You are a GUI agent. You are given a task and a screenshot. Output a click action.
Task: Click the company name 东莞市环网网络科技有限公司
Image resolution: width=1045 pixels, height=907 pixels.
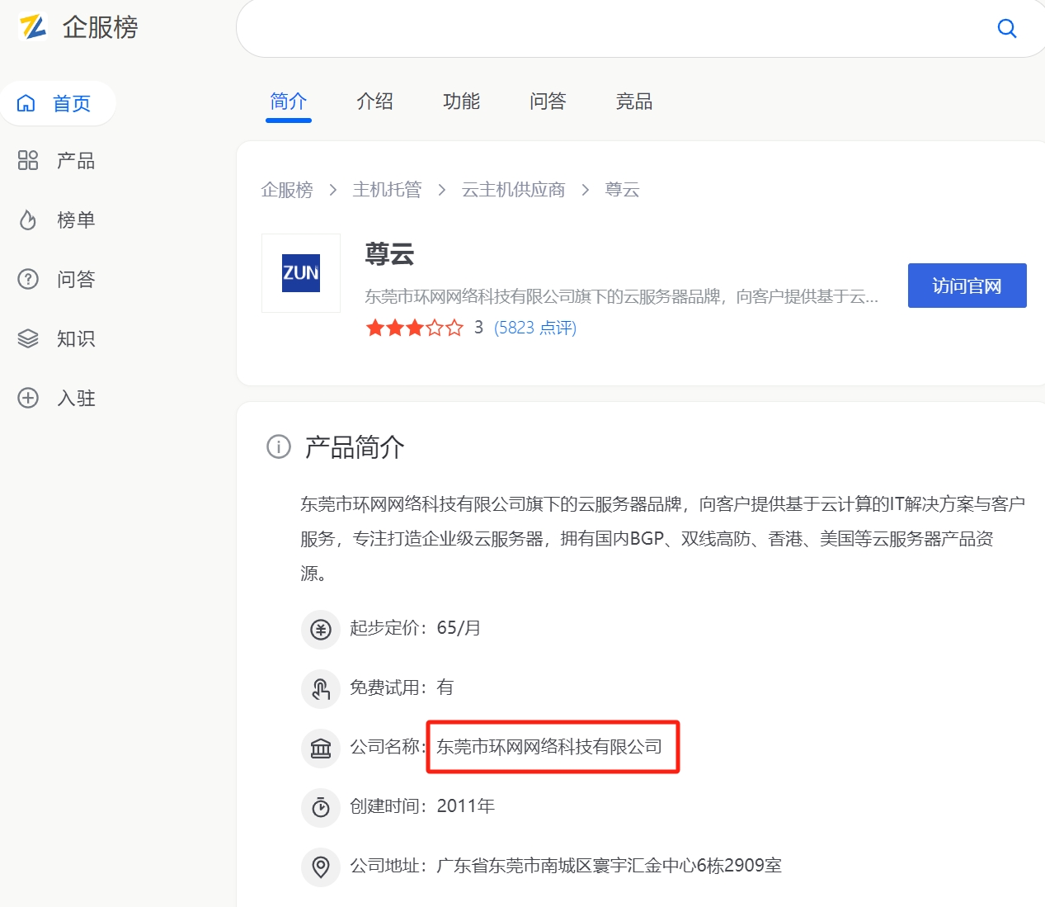click(549, 747)
